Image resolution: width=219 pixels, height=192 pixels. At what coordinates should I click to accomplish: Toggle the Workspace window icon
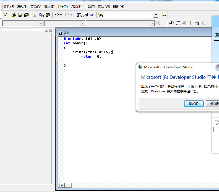[x=79, y=15]
